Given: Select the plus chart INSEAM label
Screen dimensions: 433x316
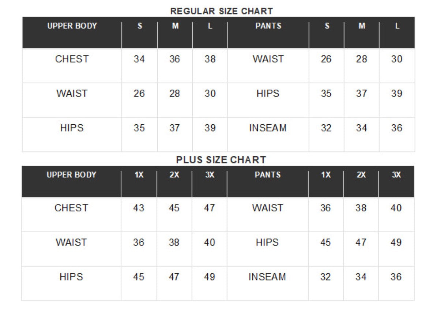Looking at the screenshot, I should coord(267,277).
